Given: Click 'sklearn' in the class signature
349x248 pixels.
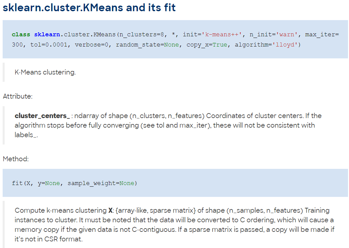Looking at the screenshot, I should pos(47,35).
